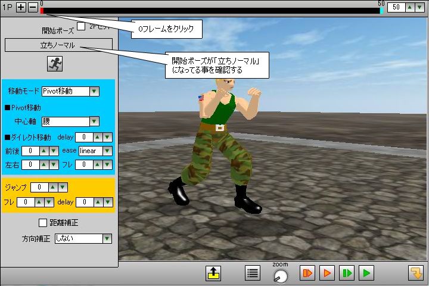The image size is (429, 286).
Task: Increase ダイレクト移動 delay with up arrow
Action: (x=98, y=137)
